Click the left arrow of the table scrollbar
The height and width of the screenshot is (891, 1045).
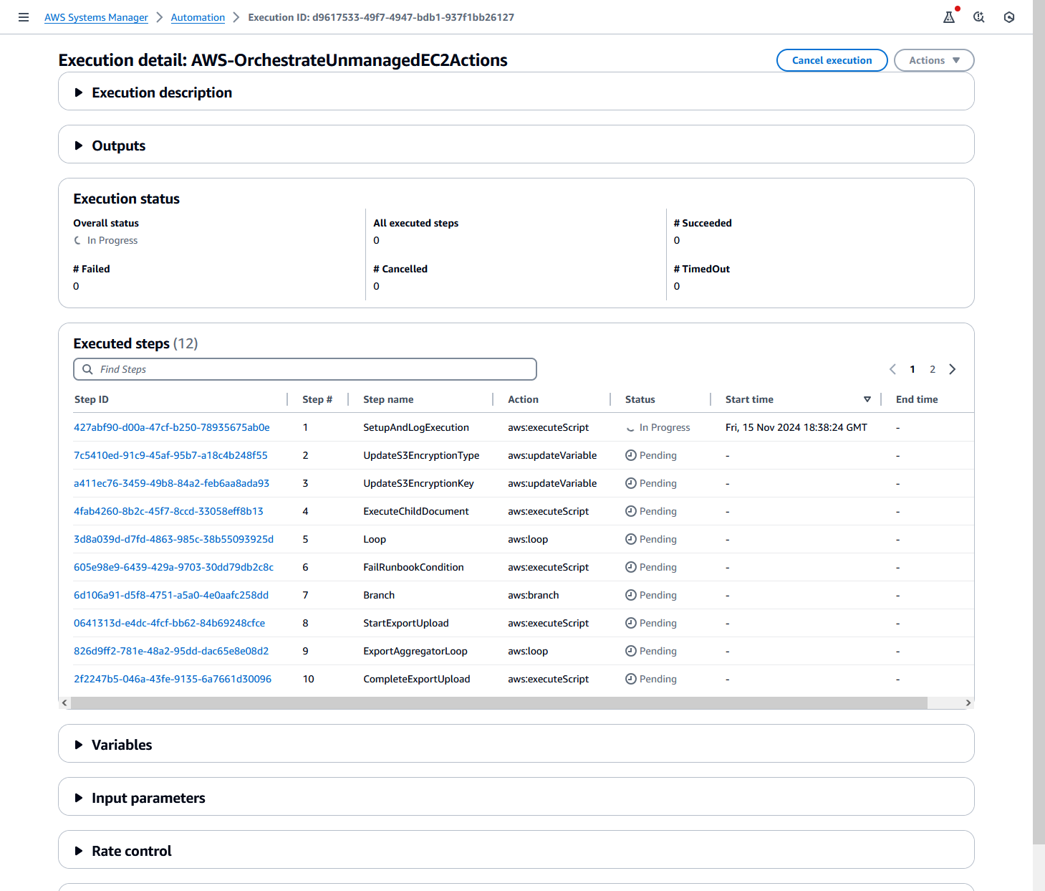pyautogui.click(x=64, y=702)
